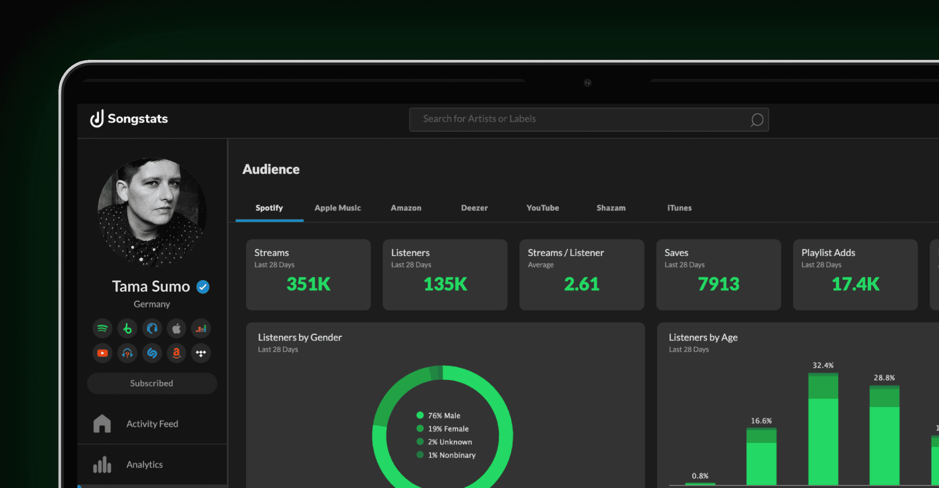Viewport: 939px width, 488px height.
Task: Click the Beatport platform icon
Action: [127, 329]
